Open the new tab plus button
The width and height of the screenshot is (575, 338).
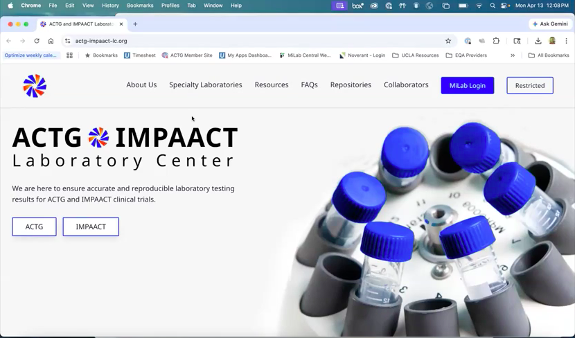[x=135, y=24]
